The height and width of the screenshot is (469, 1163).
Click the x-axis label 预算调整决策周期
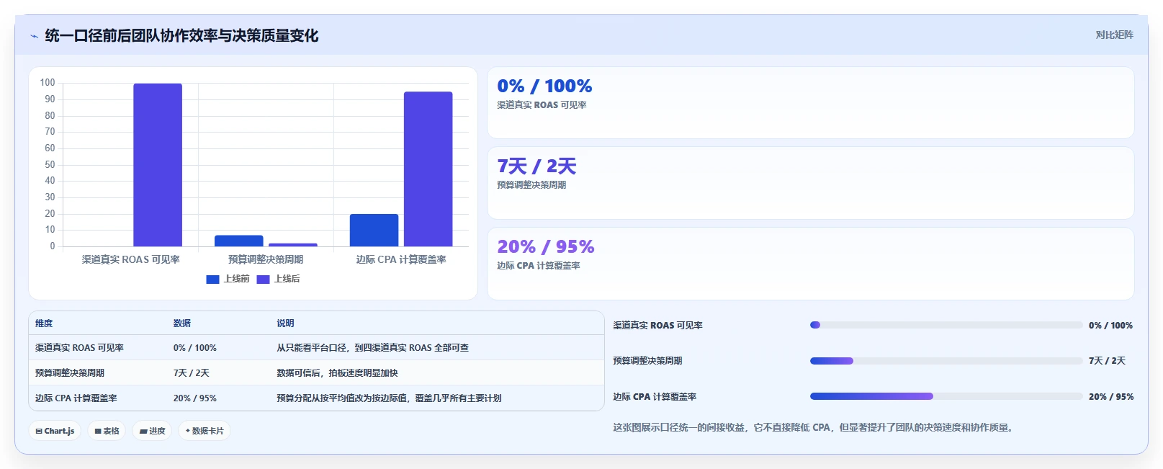266,259
